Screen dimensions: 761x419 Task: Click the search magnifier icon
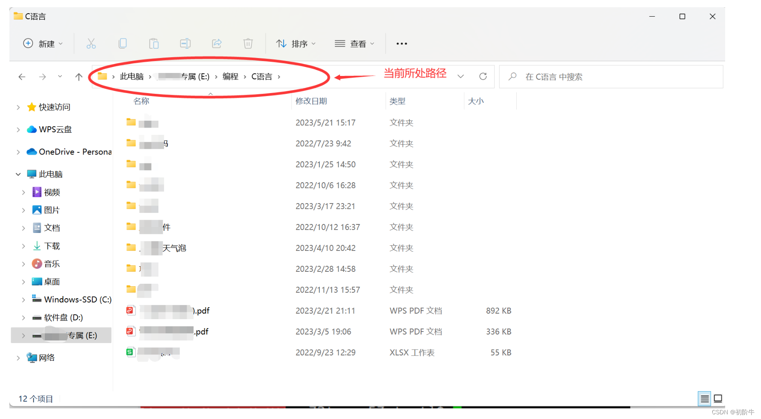[512, 76]
